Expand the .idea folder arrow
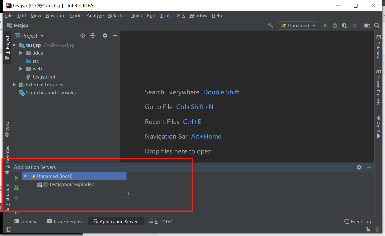Screen dimensions: 385x236 click(x=21, y=53)
